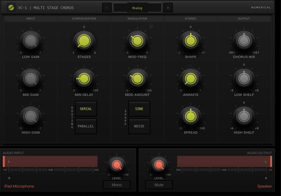Screen dimensions: 281x196
Task: Open the Analog preset selector
Action: tap(137, 8)
